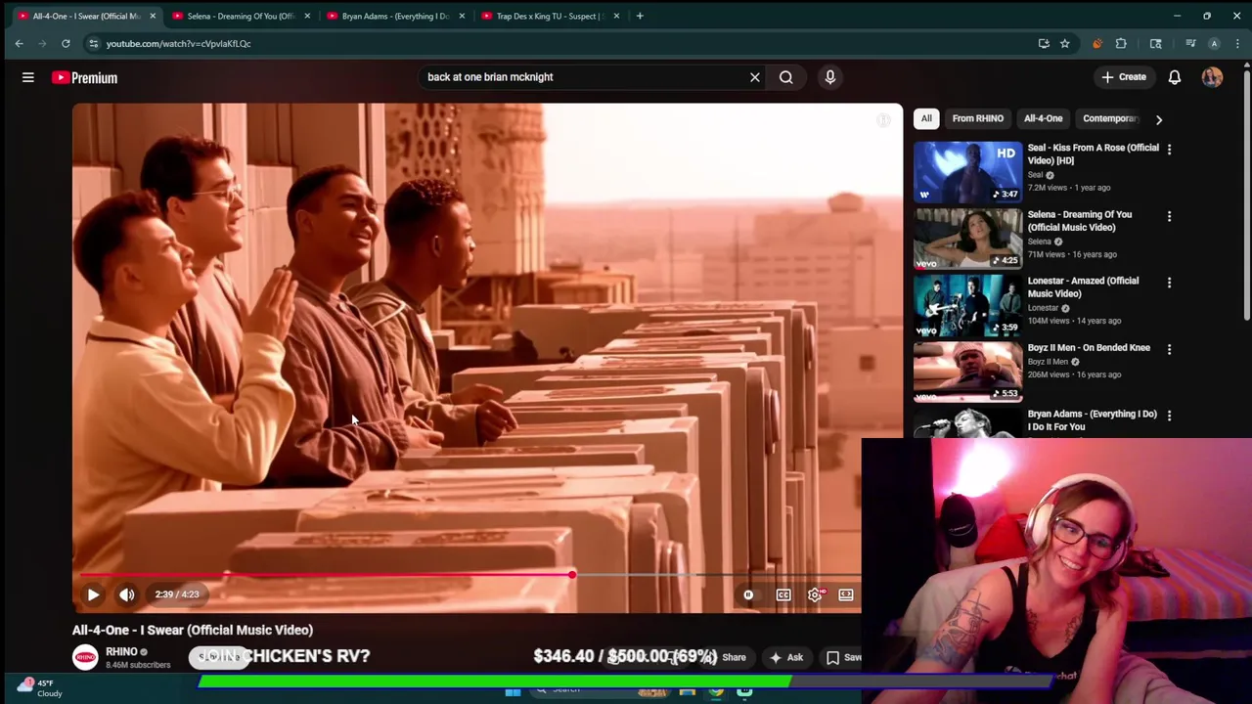Screen dimensions: 1252x704
Task: Open the YouTube account avatar menu
Action: click(1212, 77)
